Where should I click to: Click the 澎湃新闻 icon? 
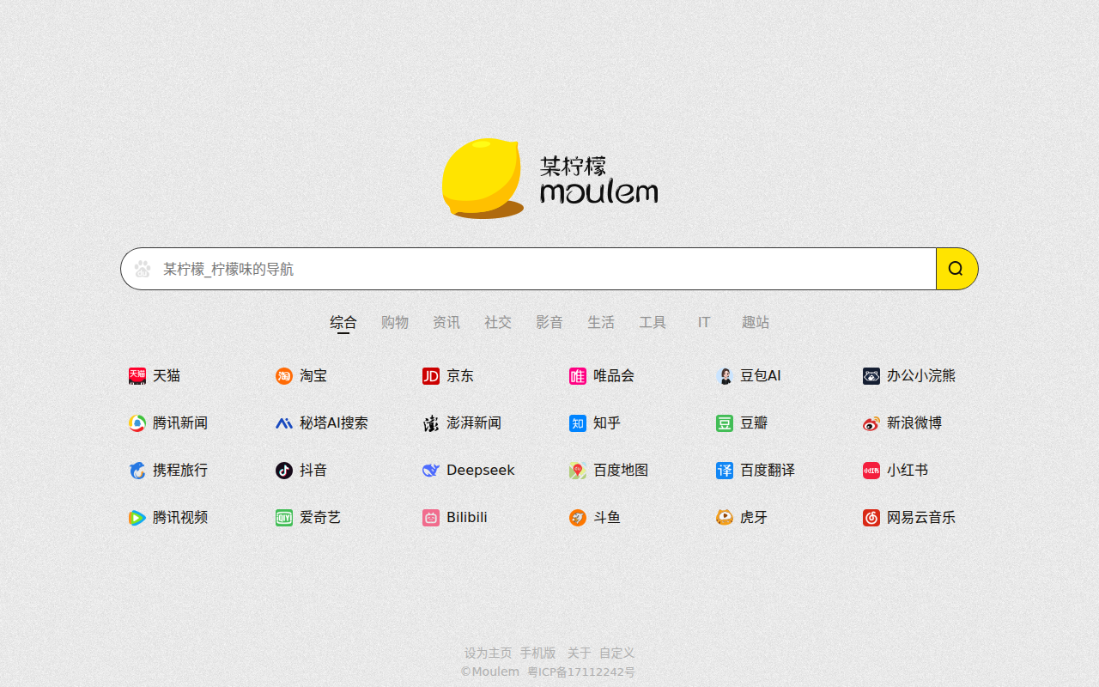click(431, 423)
